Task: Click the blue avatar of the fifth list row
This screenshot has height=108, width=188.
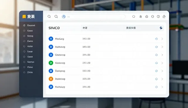Action: (51, 71)
